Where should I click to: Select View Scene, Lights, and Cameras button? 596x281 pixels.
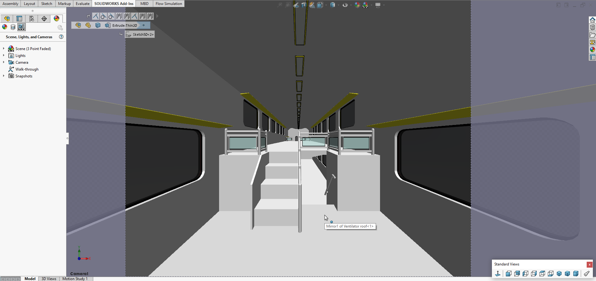click(x=21, y=27)
